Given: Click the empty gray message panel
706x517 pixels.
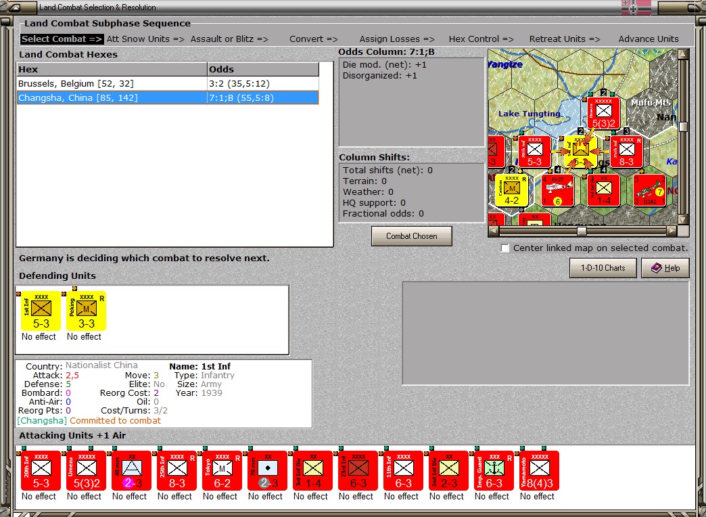Looking at the screenshot, I should pos(546,334).
